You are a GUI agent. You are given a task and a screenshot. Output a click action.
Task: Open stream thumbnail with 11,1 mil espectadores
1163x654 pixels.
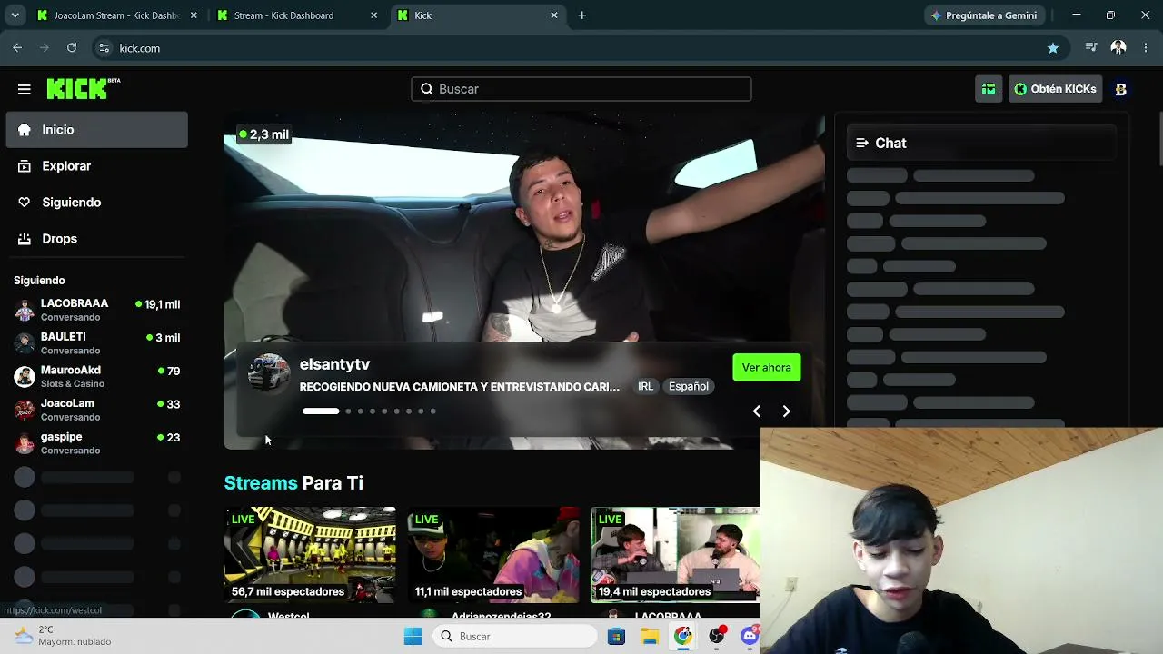click(493, 554)
